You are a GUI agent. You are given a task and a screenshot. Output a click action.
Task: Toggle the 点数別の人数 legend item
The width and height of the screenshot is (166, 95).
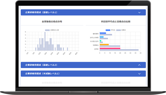pos(52,30)
